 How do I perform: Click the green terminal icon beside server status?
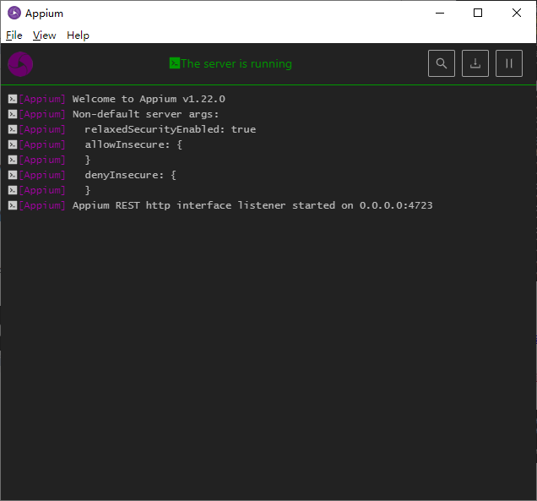[174, 63]
